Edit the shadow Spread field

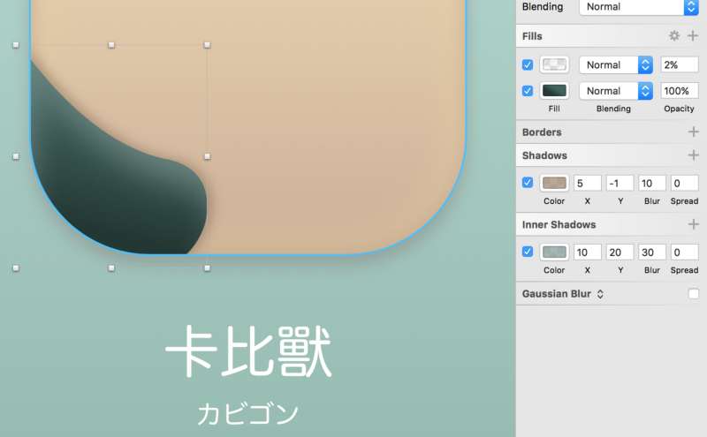click(684, 183)
